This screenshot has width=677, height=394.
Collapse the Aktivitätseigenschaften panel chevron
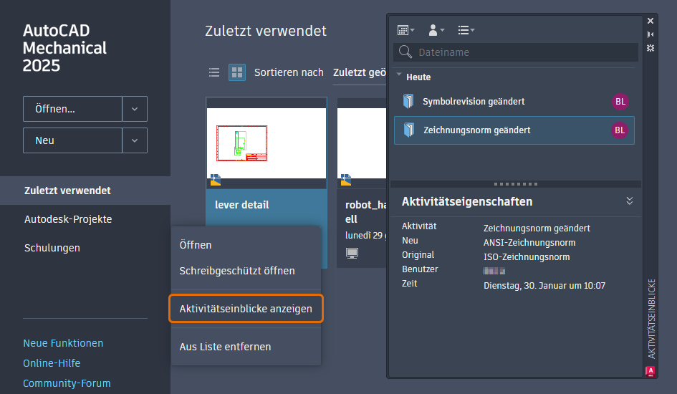click(630, 201)
